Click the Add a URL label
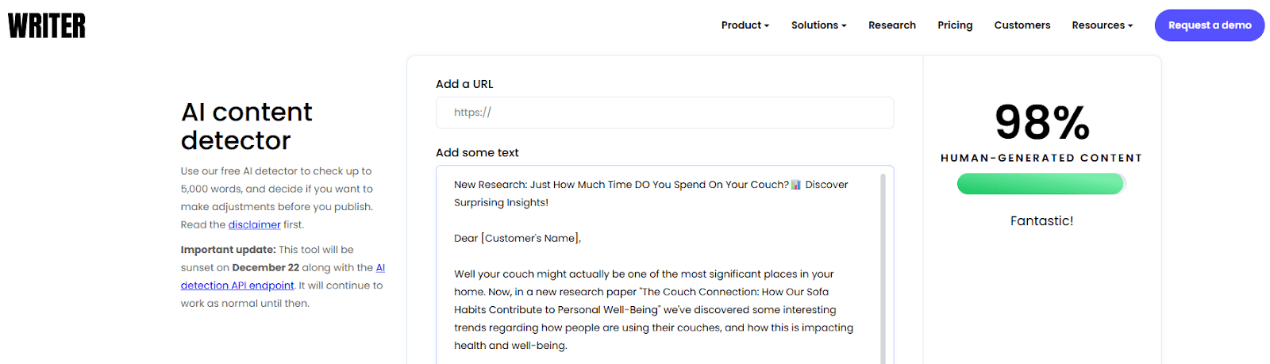Screen dimensions: 1270x364 click(464, 84)
